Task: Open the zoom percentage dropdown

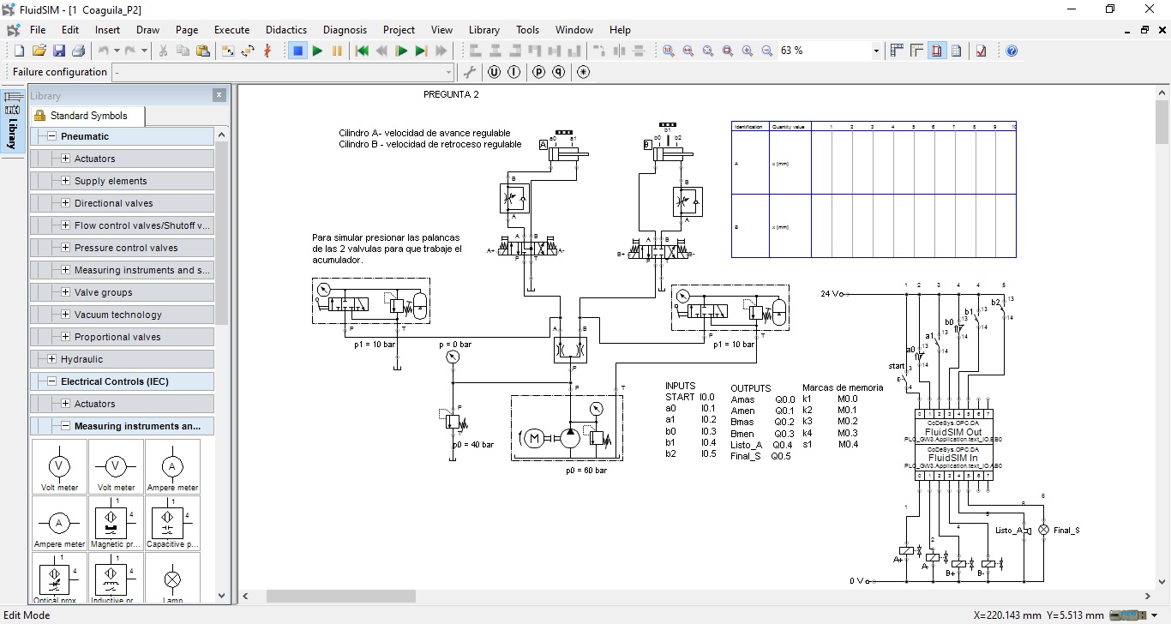Action: click(876, 51)
